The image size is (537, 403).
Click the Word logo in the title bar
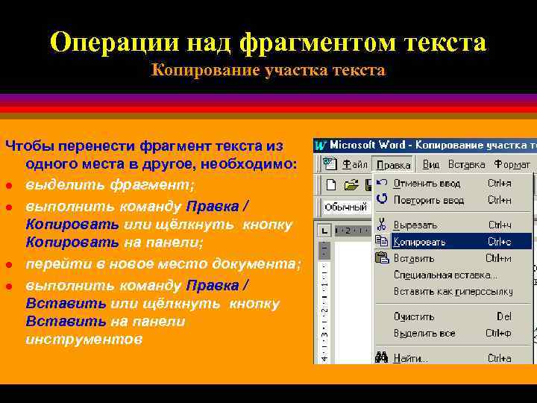tap(321, 146)
